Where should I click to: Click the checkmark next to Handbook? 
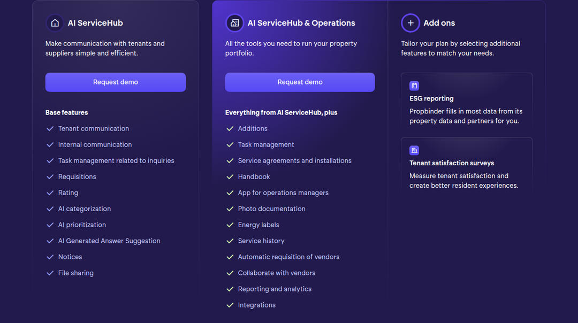pyautogui.click(x=230, y=177)
